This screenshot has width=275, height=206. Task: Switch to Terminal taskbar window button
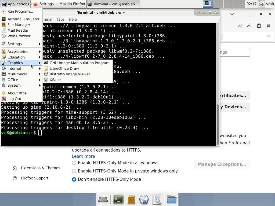pyautogui.click(x=113, y=4)
